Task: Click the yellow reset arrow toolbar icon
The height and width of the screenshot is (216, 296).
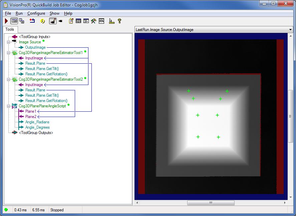Action: click(42, 21)
